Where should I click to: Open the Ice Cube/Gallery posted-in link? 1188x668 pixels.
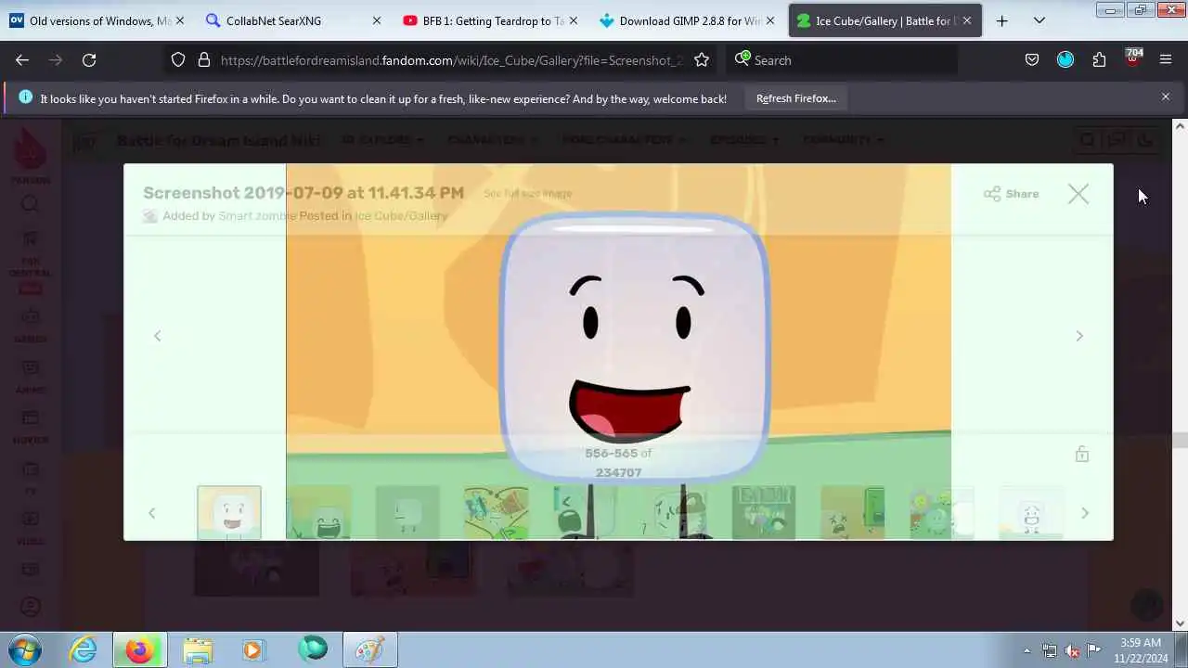coord(401,216)
